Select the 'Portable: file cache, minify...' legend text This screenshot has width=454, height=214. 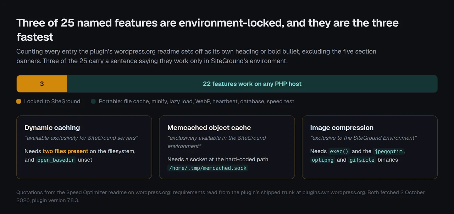(196, 102)
